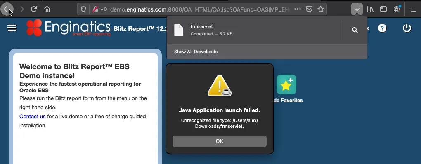Image resolution: width=421 pixels, height=164 pixels.
Task: Click the Java warning triangle icon
Action: (x=219, y=86)
